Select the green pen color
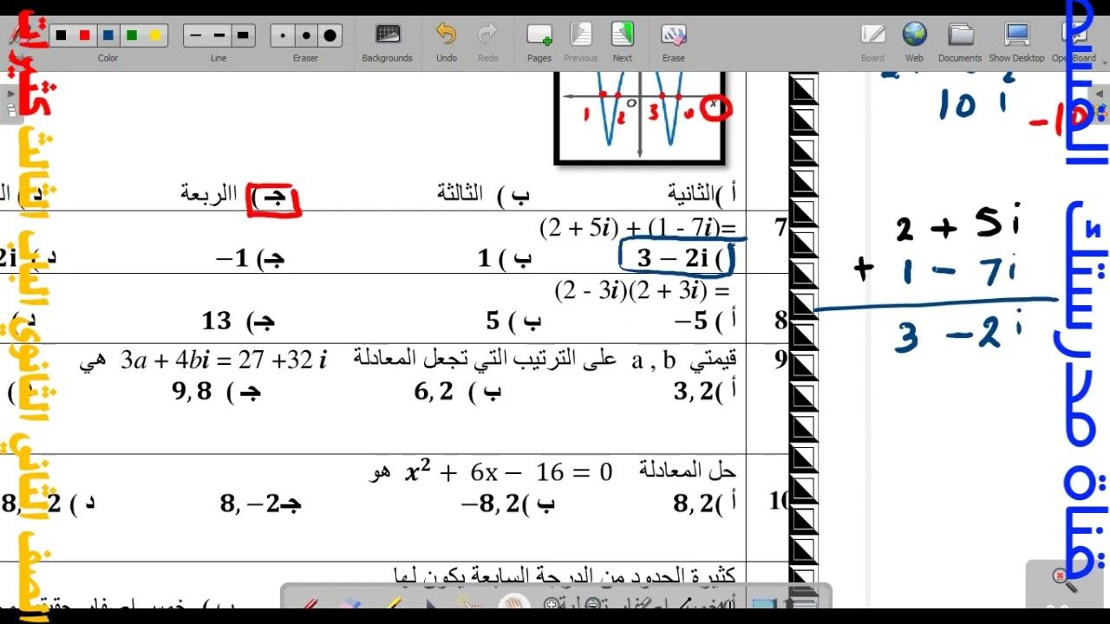This screenshot has height=624, width=1110. pos(132,36)
